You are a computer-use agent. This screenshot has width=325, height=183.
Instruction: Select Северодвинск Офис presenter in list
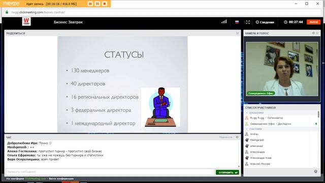click(x=271, y=124)
